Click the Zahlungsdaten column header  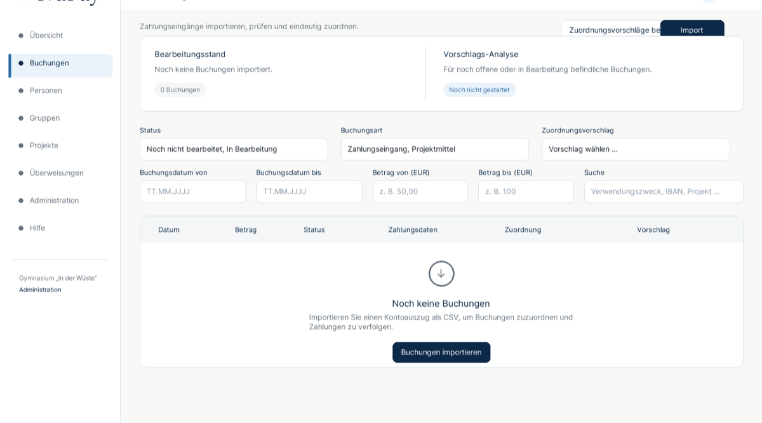[x=413, y=230]
